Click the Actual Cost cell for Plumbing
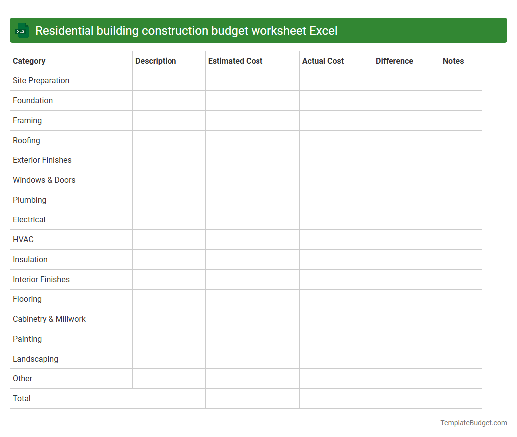Image resolution: width=517 pixels, height=437 pixels. [x=336, y=200]
